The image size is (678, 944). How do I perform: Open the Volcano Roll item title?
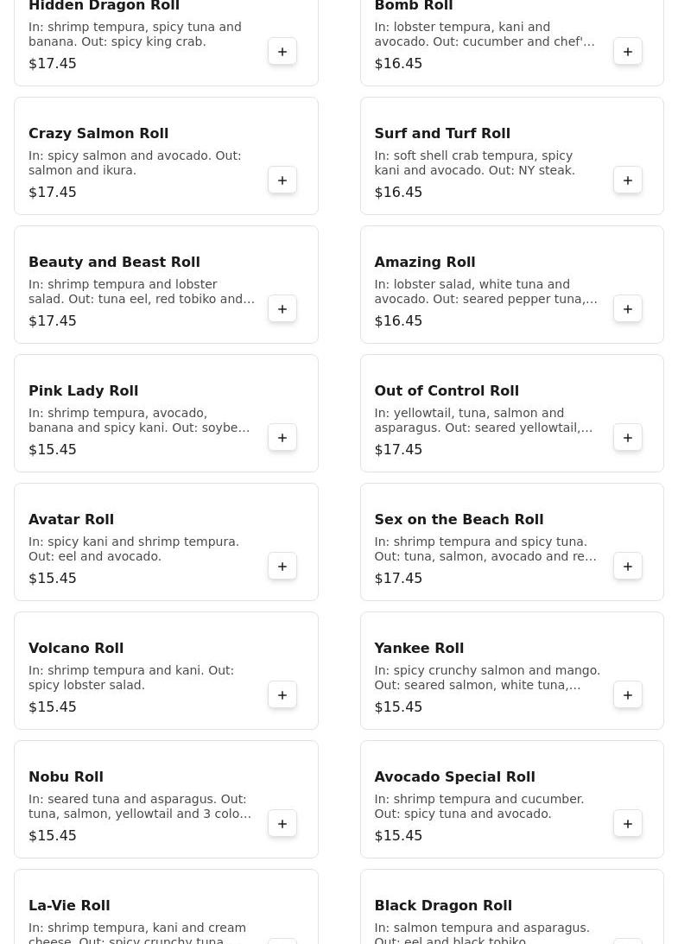tap(76, 649)
